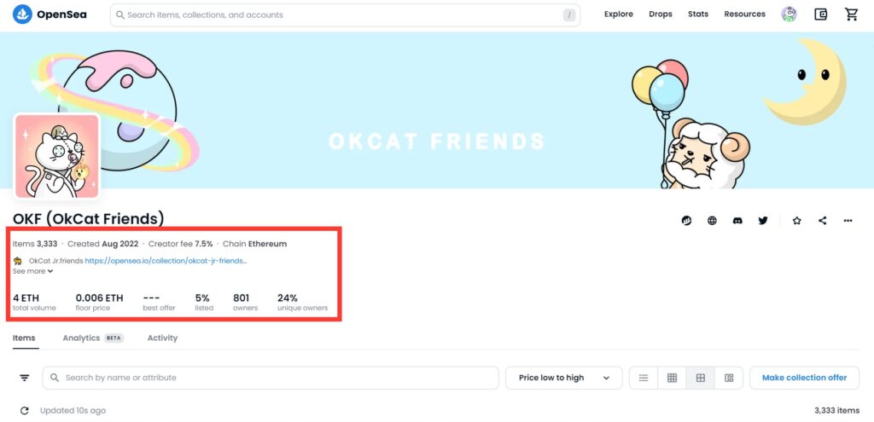874x422 pixels.
Task: Share the collection
Action: click(x=822, y=221)
